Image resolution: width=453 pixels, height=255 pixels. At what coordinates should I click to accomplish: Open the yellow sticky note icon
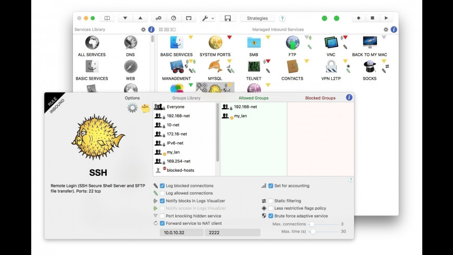click(x=146, y=108)
